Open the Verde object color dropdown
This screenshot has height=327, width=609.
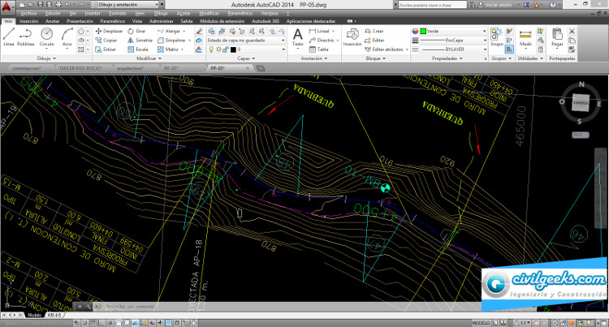tap(451, 30)
